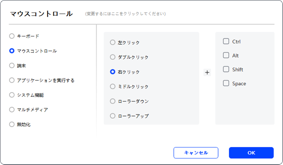Select the キーボード radio option
The image size is (283, 165).
click(x=12, y=36)
